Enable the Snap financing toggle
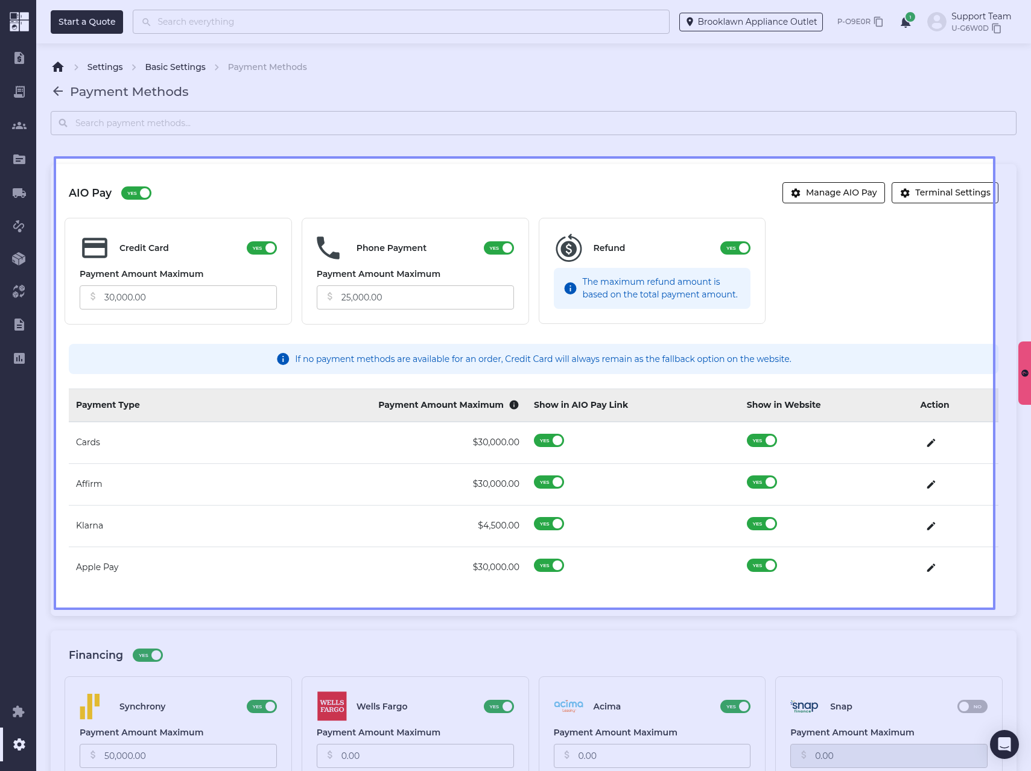 click(972, 706)
